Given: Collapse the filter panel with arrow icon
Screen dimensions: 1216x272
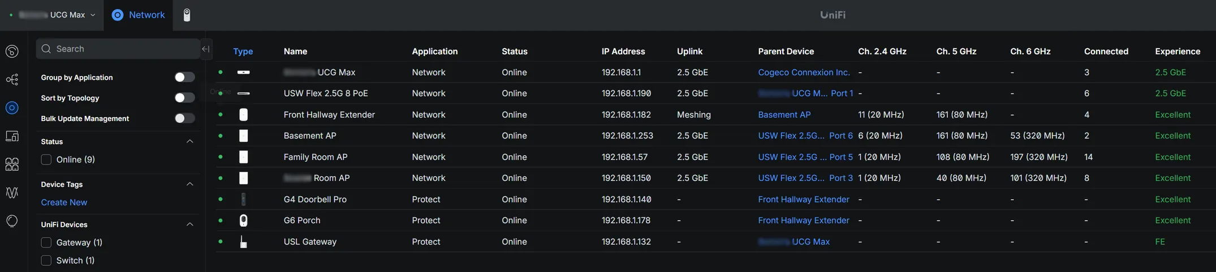Looking at the screenshot, I should (x=206, y=49).
